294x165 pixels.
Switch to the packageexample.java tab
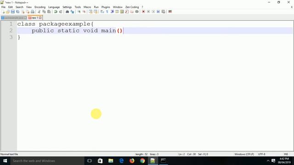coord(14,18)
